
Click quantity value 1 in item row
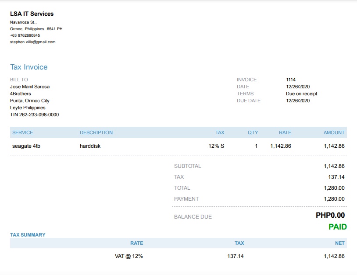point(256,146)
